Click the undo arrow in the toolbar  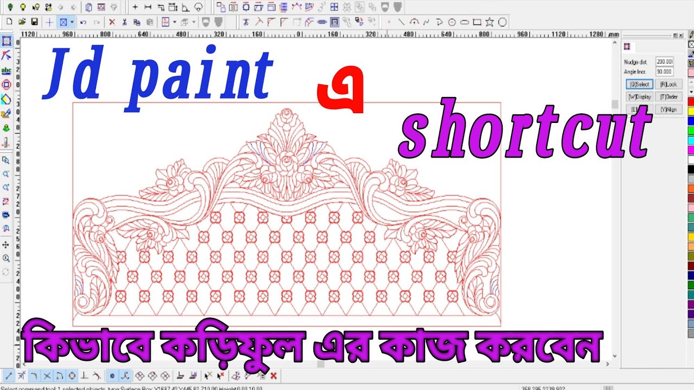tap(83, 22)
